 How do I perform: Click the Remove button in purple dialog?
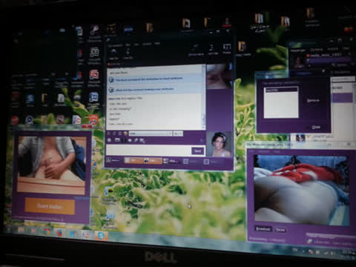tap(313, 100)
